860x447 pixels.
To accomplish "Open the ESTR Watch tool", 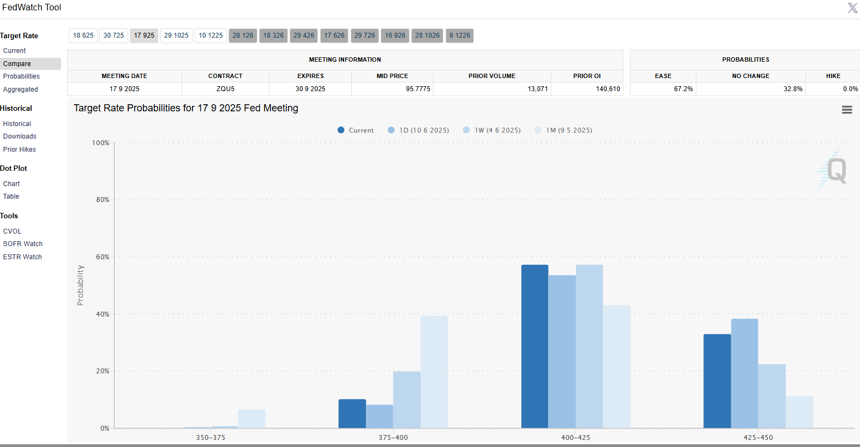I will click(x=22, y=257).
